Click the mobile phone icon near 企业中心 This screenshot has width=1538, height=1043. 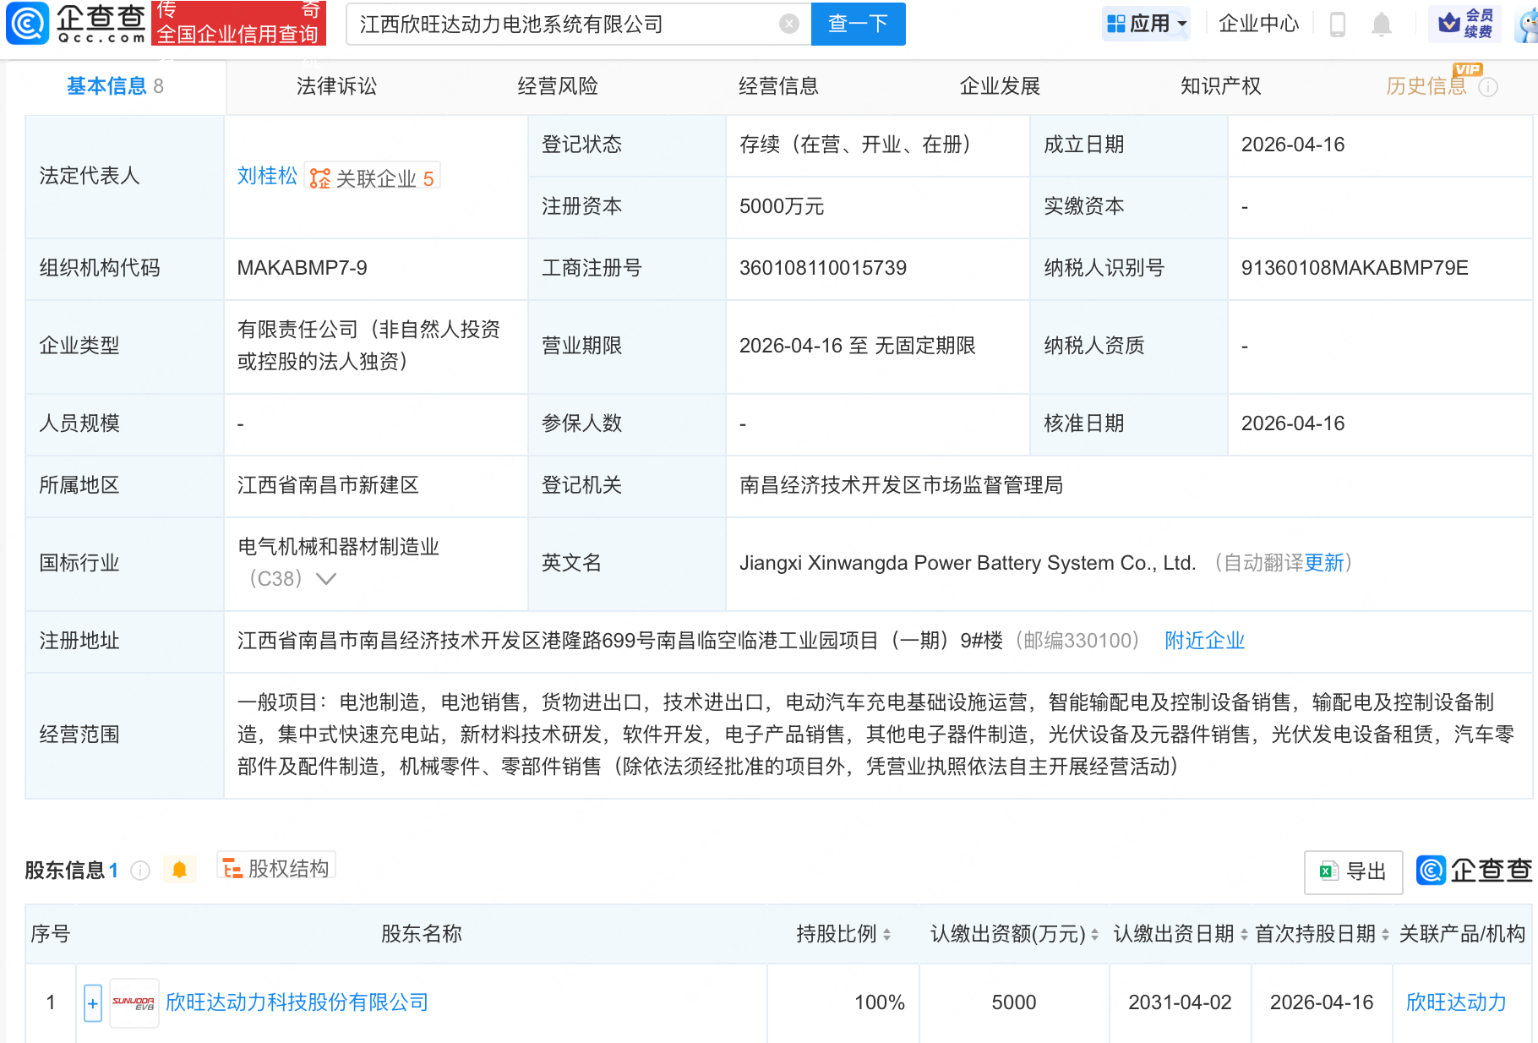pyautogui.click(x=1336, y=24)
